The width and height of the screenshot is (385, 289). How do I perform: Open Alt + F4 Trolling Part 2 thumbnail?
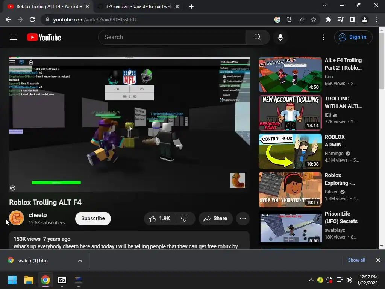(x=290, y=75)
